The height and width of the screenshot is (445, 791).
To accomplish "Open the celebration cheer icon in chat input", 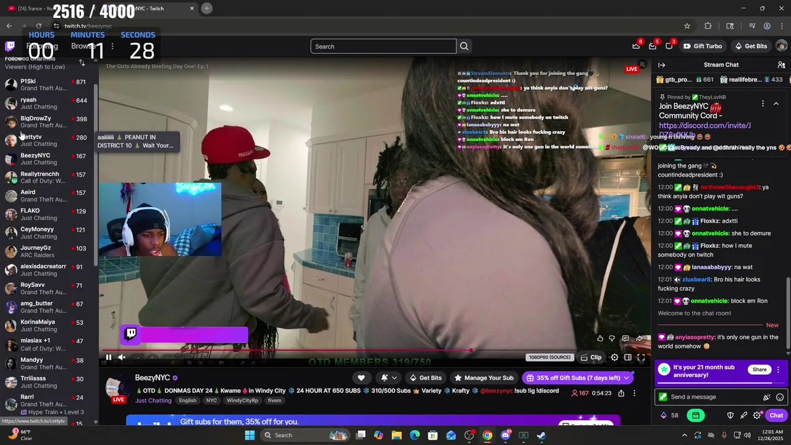I will [x=767, y=397].
